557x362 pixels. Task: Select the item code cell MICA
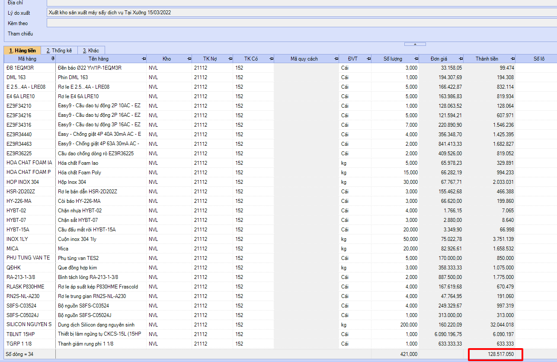click(x=30, y=249)
